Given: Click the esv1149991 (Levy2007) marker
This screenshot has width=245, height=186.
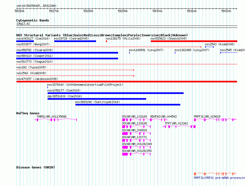Looking at the screenshot, I should click(x=129, y=53).
